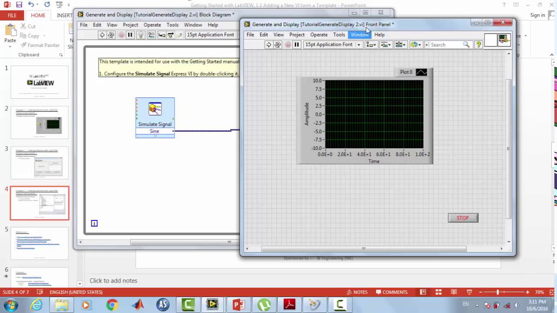Click Run arrow in Front Panel toolbar
The height and width of the screenshot is (313, 557).
click(x=268, y=44)
